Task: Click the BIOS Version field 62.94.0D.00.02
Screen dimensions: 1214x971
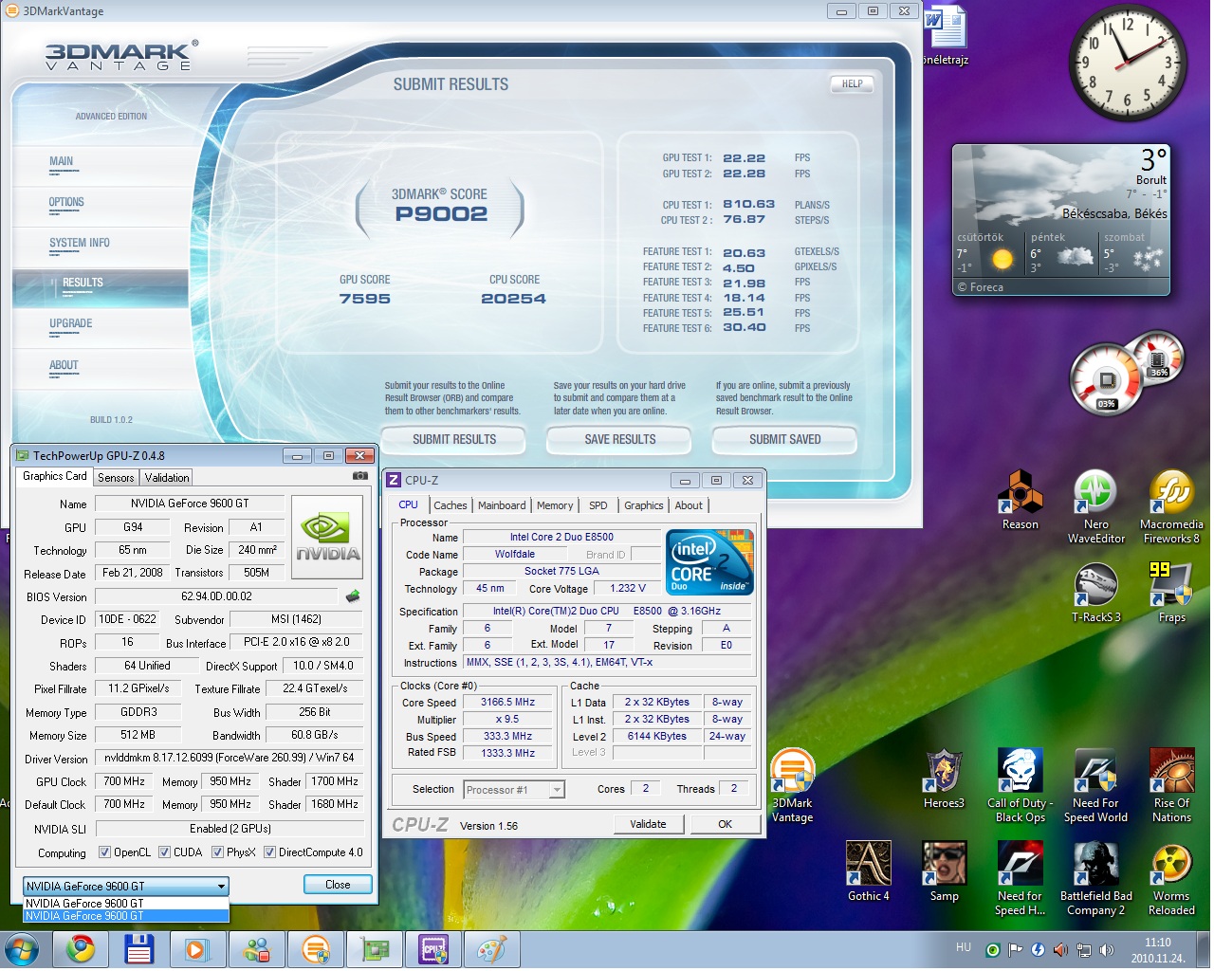Action: (216, 596)
